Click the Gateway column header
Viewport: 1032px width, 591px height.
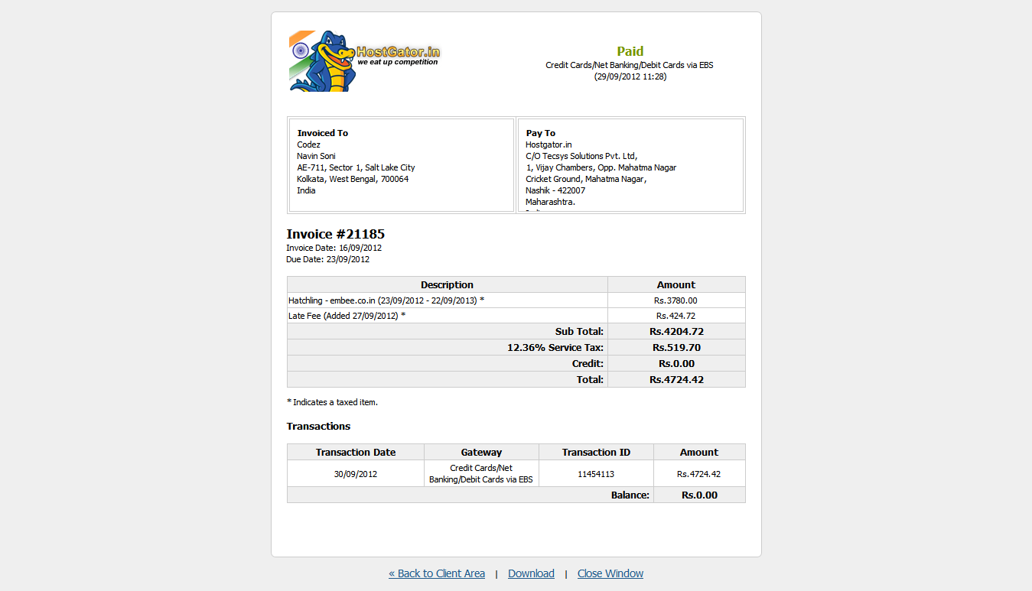point(481,453)
